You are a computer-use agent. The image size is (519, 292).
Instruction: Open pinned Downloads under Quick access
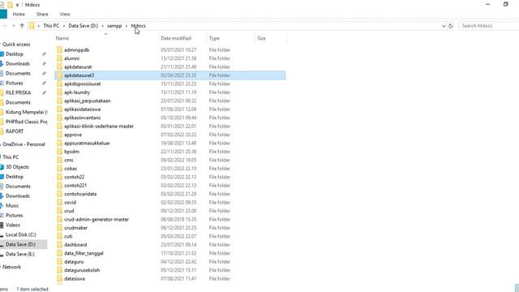[x=18, y=63]
